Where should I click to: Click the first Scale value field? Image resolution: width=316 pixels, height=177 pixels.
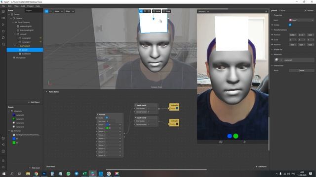(x=292, y=40)
